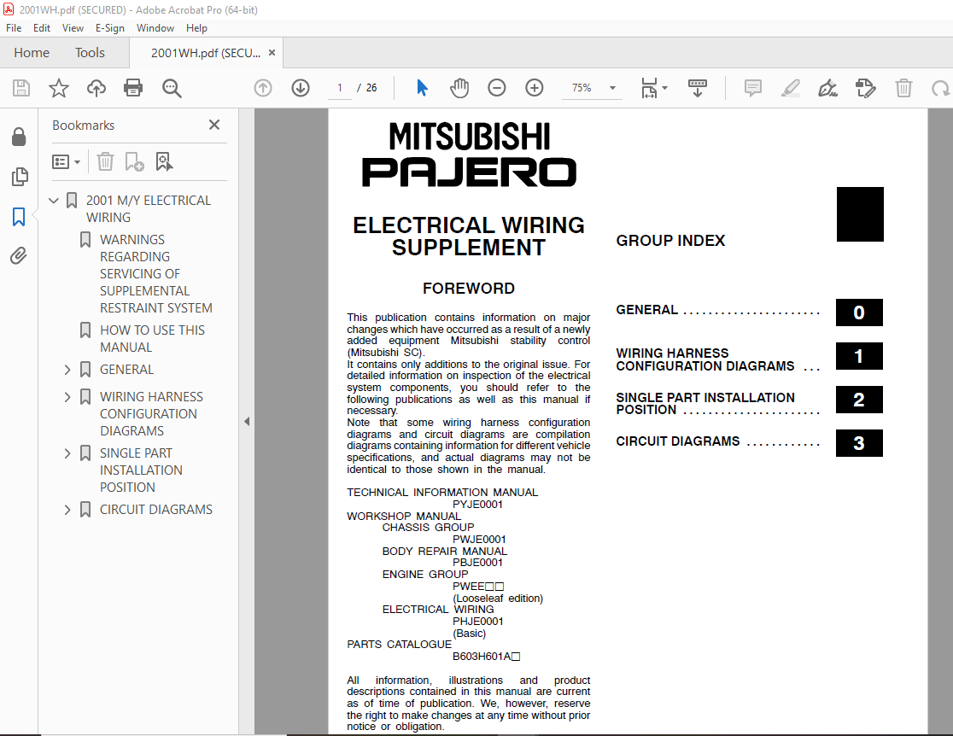Viewport: 953px width, 736px height.
Task: Expand the GENERAL bookmark
Action: 67,370
